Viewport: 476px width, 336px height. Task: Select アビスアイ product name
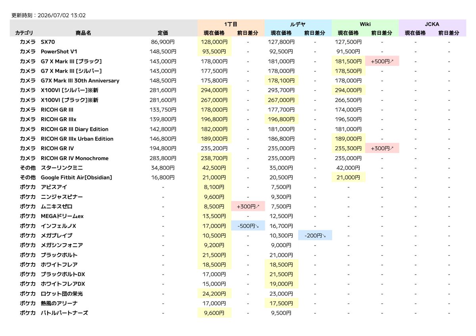click(54, 187)
